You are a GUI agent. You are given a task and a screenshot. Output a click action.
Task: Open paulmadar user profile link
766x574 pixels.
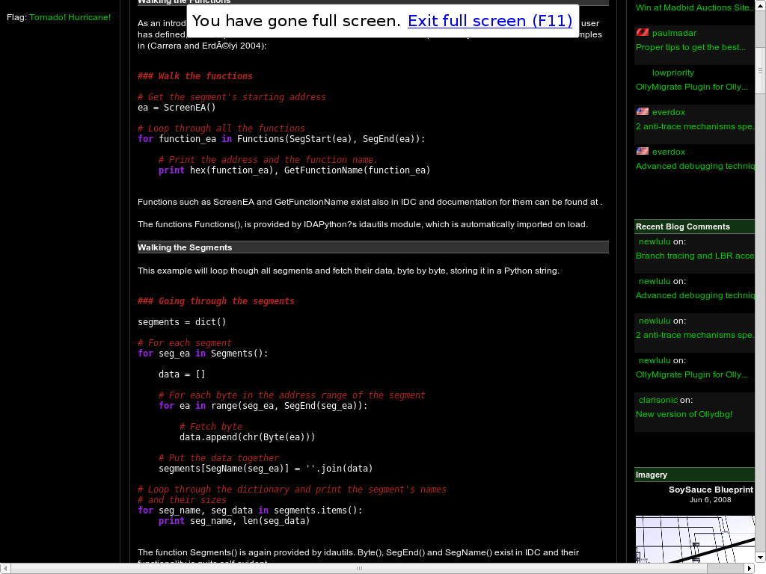pos(674,33)
